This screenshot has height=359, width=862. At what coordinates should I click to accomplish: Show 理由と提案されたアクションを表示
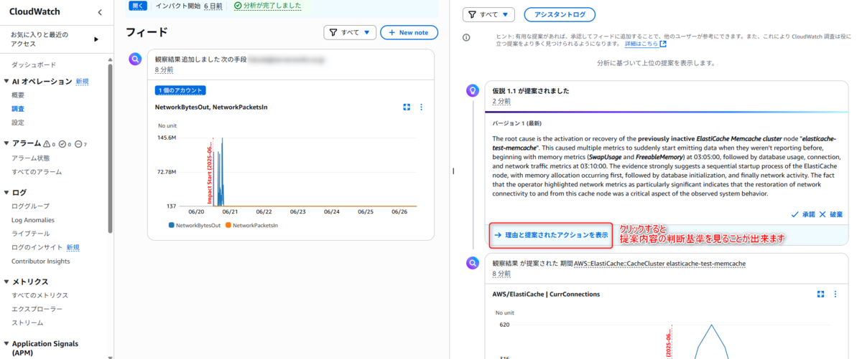click(x=551, y=235)
